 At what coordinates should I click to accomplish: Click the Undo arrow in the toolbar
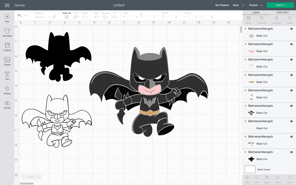click(x=19, y=15)
